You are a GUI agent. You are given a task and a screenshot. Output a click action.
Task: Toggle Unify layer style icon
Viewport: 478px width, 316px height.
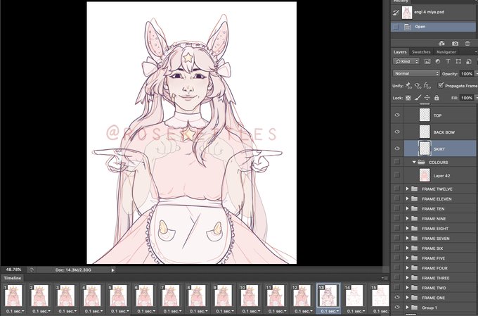coord(427,86)
